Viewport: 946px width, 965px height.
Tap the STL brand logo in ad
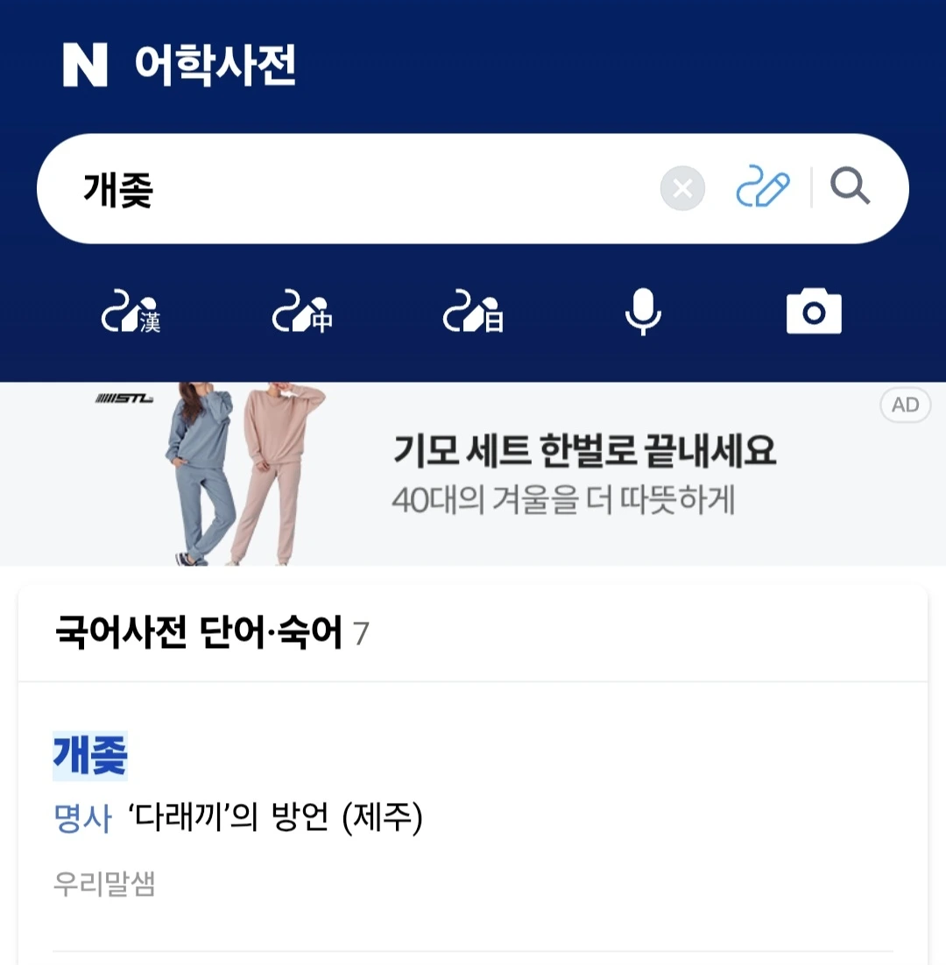(x=124, y=398)
